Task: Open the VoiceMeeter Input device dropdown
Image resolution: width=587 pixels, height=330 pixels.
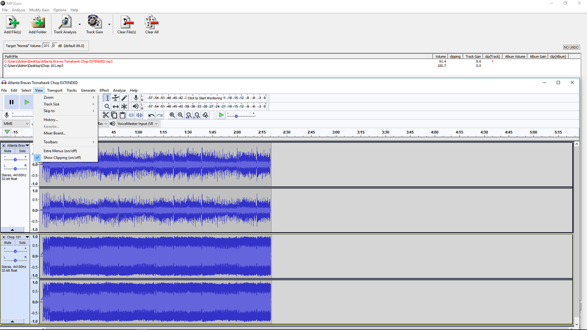Action: tap(138, 124)
